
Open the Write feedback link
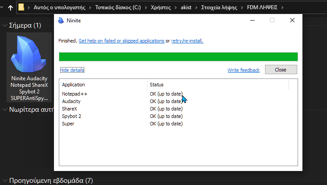(x=244, y=70)
